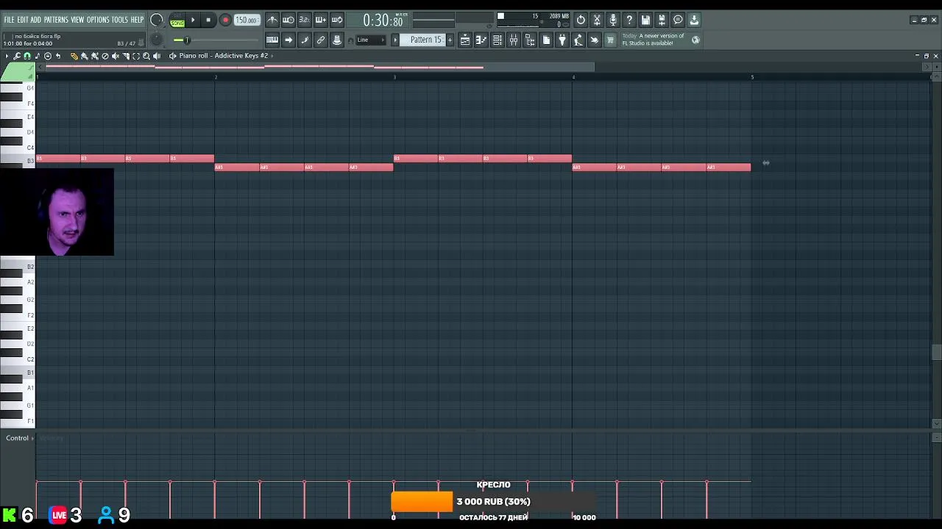Viewport: 942px width, 529px height.
Task: Select the Zoom magnifier tool
Action: 146,56
